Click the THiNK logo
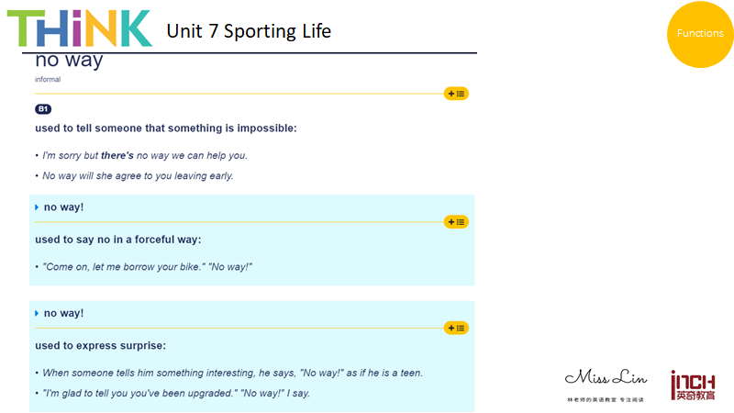The width and height of the screenshot is (734, 413). (80, 28)
